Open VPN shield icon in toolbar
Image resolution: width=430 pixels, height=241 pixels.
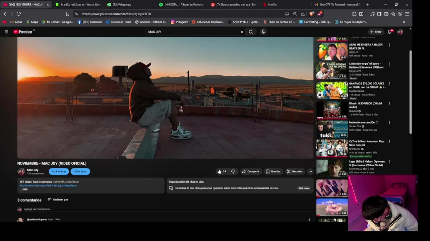400,14
